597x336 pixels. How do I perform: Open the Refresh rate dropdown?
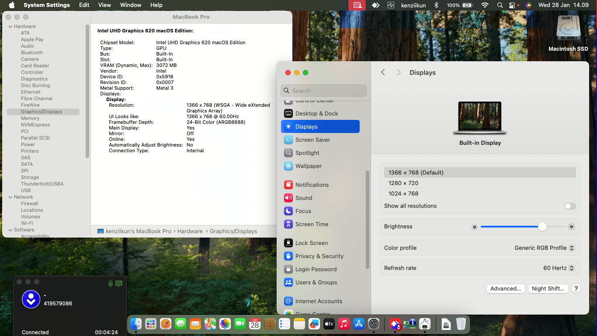(x=559, y=268)
